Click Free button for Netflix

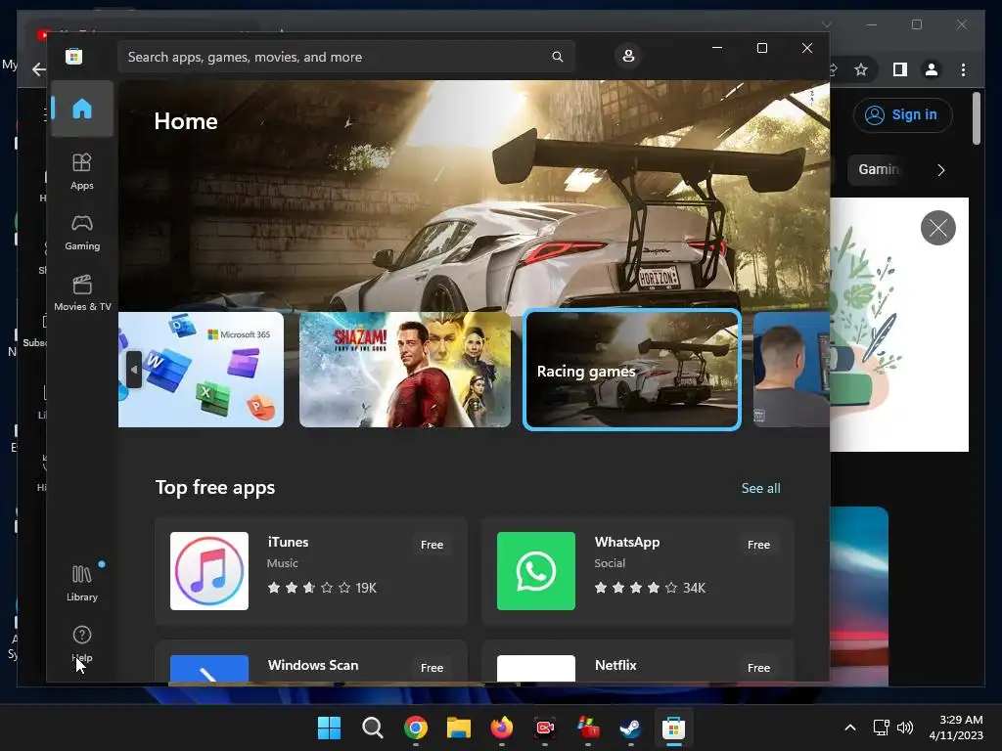point(758,667)
